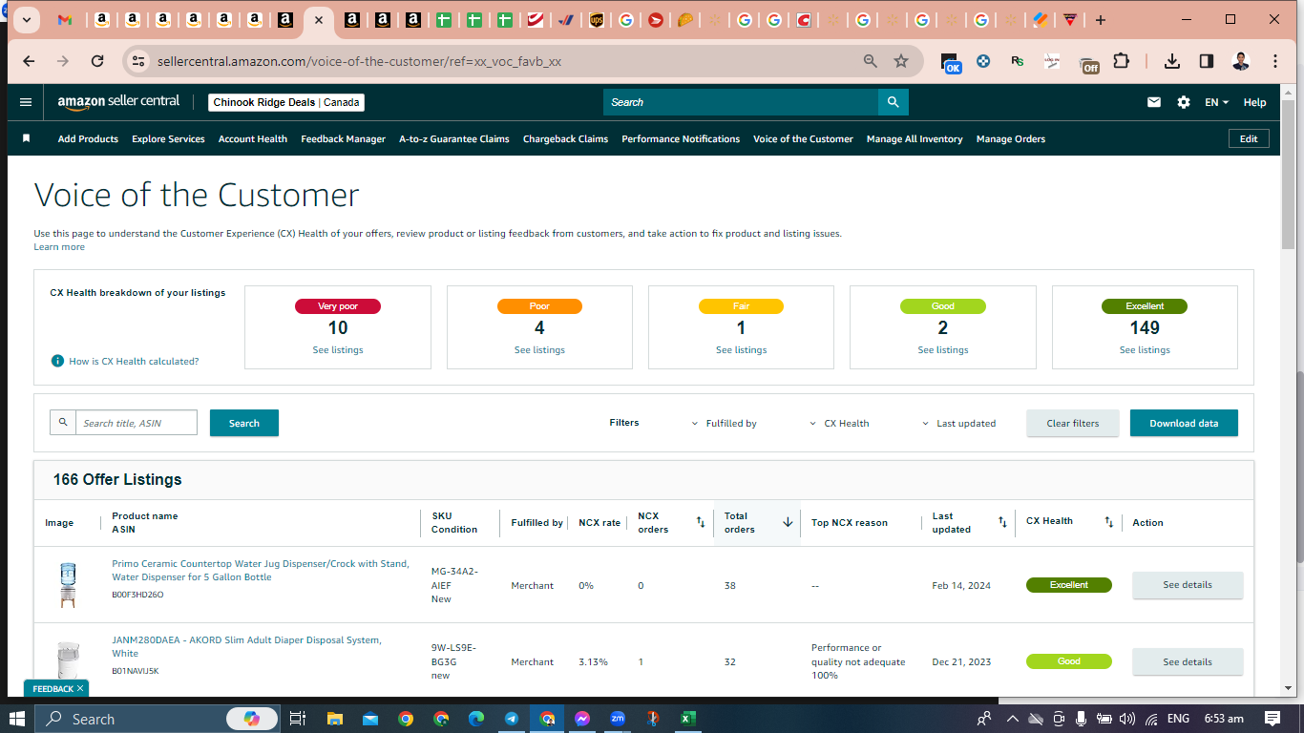The width and height of the screenshot is (1304, 733).
Task: Sort by CX Health column arrows
Action: point(1108,522)
